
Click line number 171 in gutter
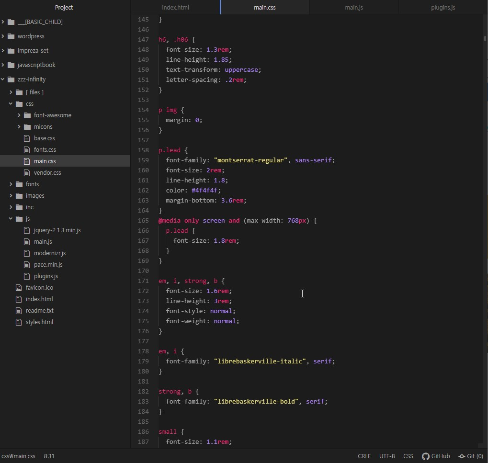pos(143,281)
